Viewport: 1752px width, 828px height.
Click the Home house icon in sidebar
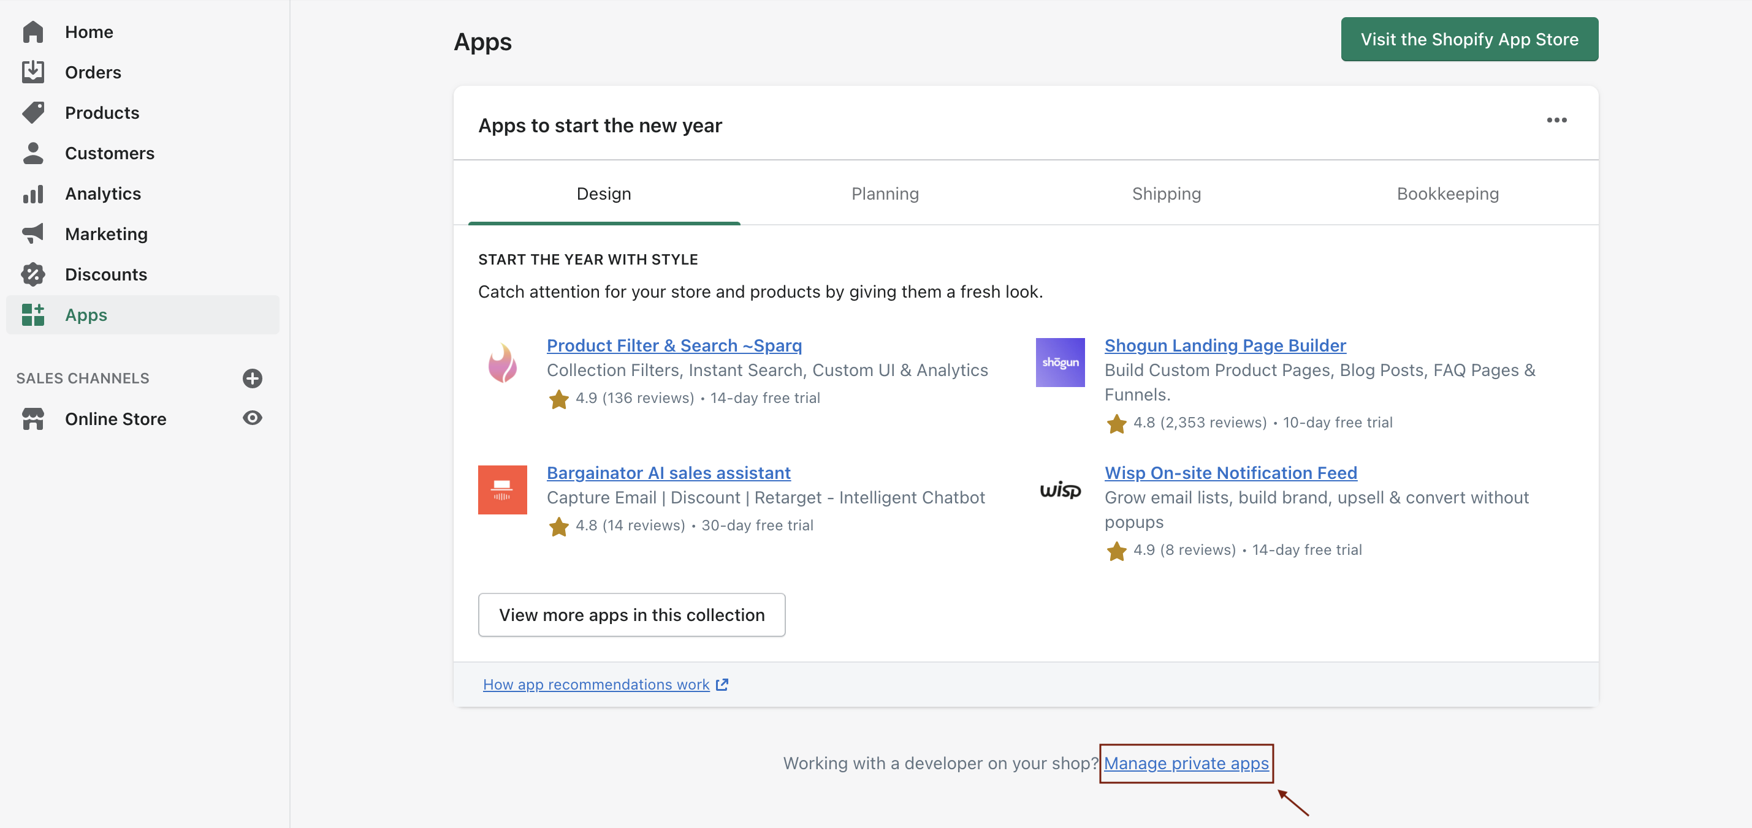(32, 32)
